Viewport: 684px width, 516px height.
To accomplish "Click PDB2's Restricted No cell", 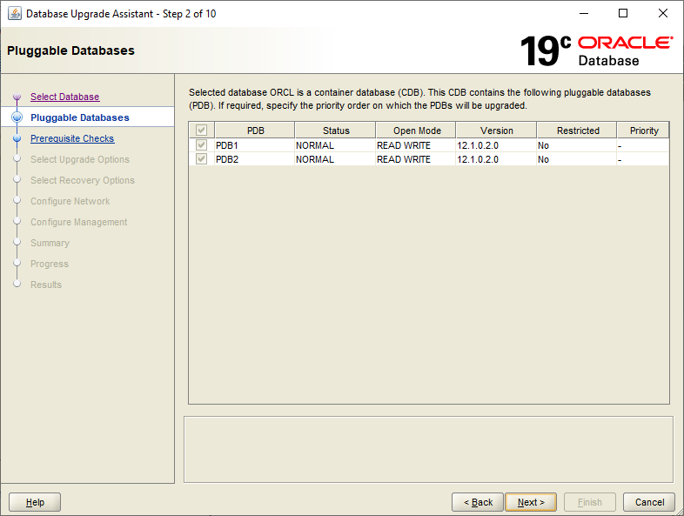I will coord(577,159).
